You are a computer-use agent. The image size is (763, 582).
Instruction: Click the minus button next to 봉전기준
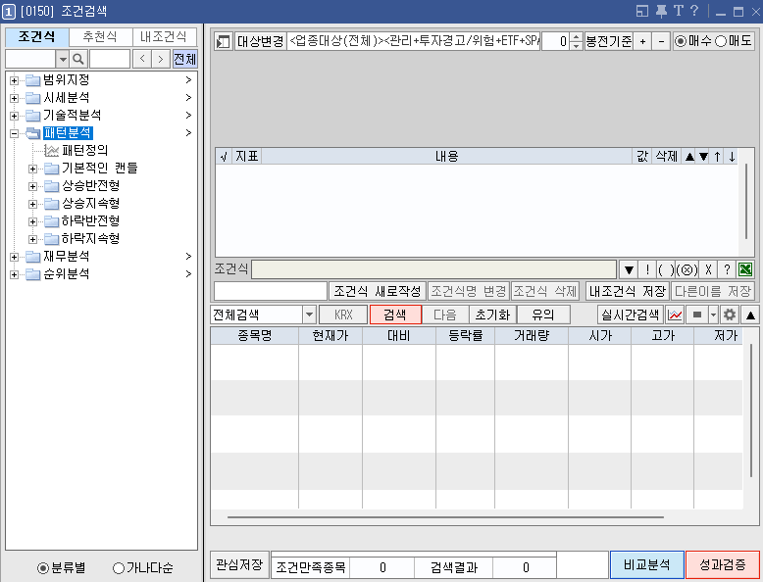661,42
